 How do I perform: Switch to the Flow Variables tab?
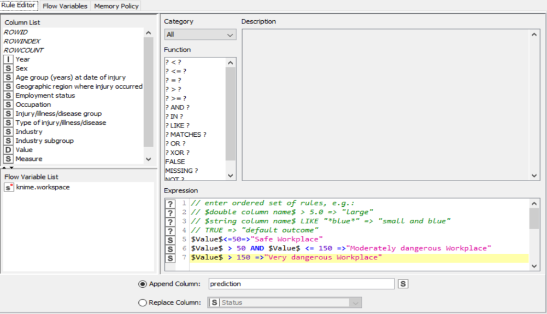click(65, 6)
